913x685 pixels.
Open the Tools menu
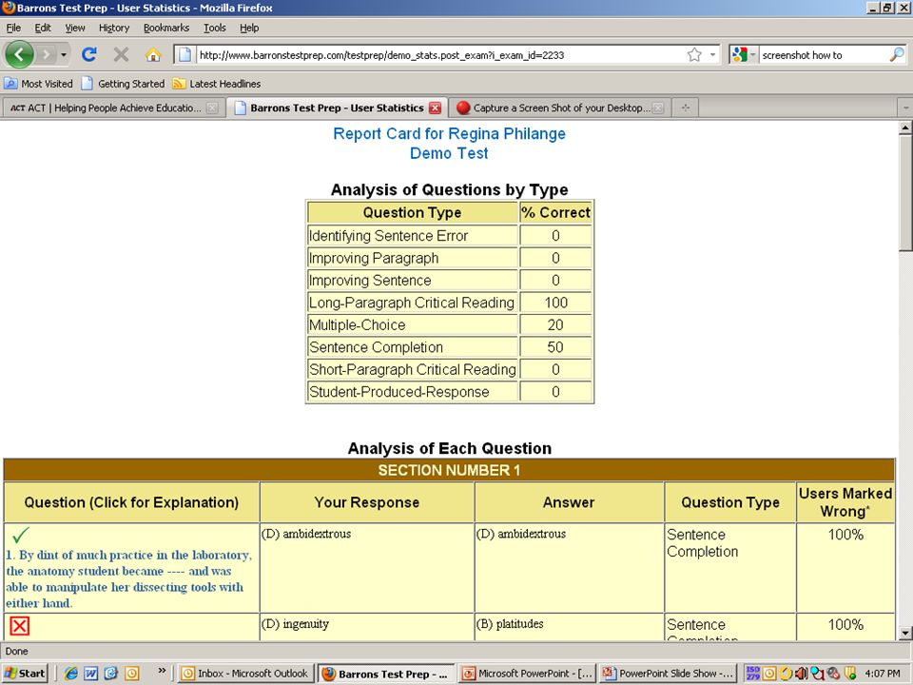click(x=214, y=28)
